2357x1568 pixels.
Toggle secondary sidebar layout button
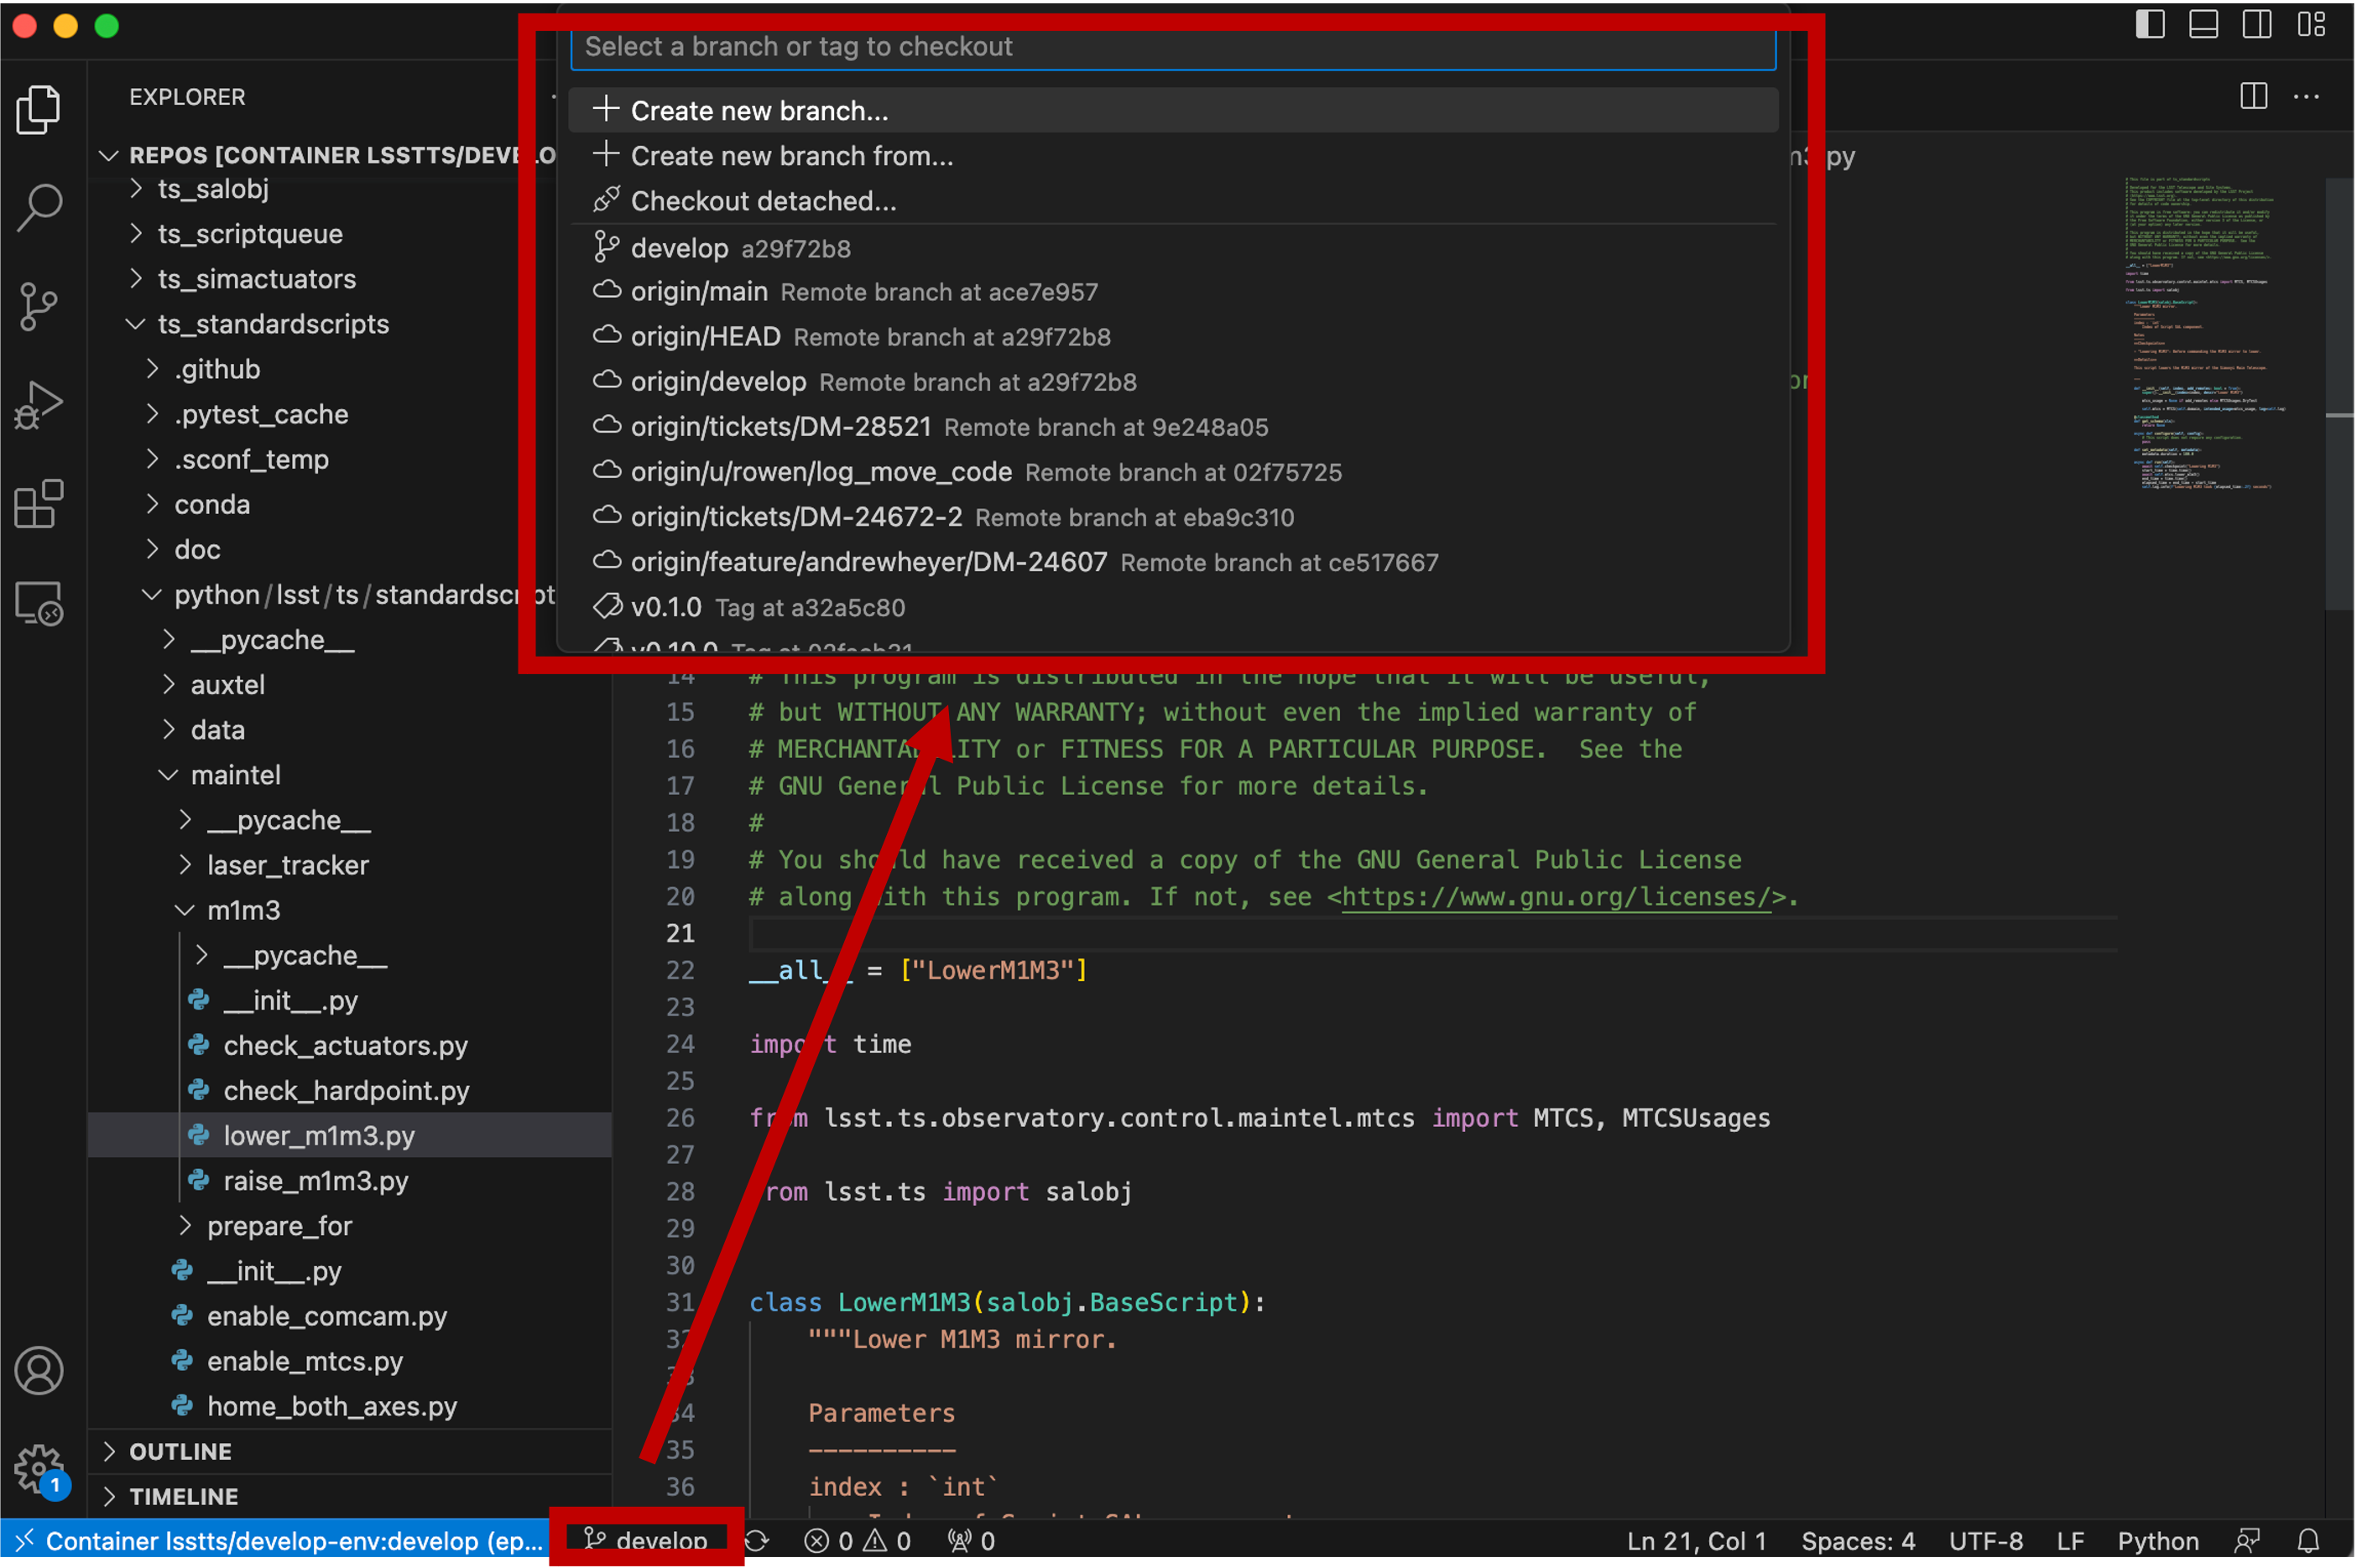pyautogui.click(x=2256, y=24)
